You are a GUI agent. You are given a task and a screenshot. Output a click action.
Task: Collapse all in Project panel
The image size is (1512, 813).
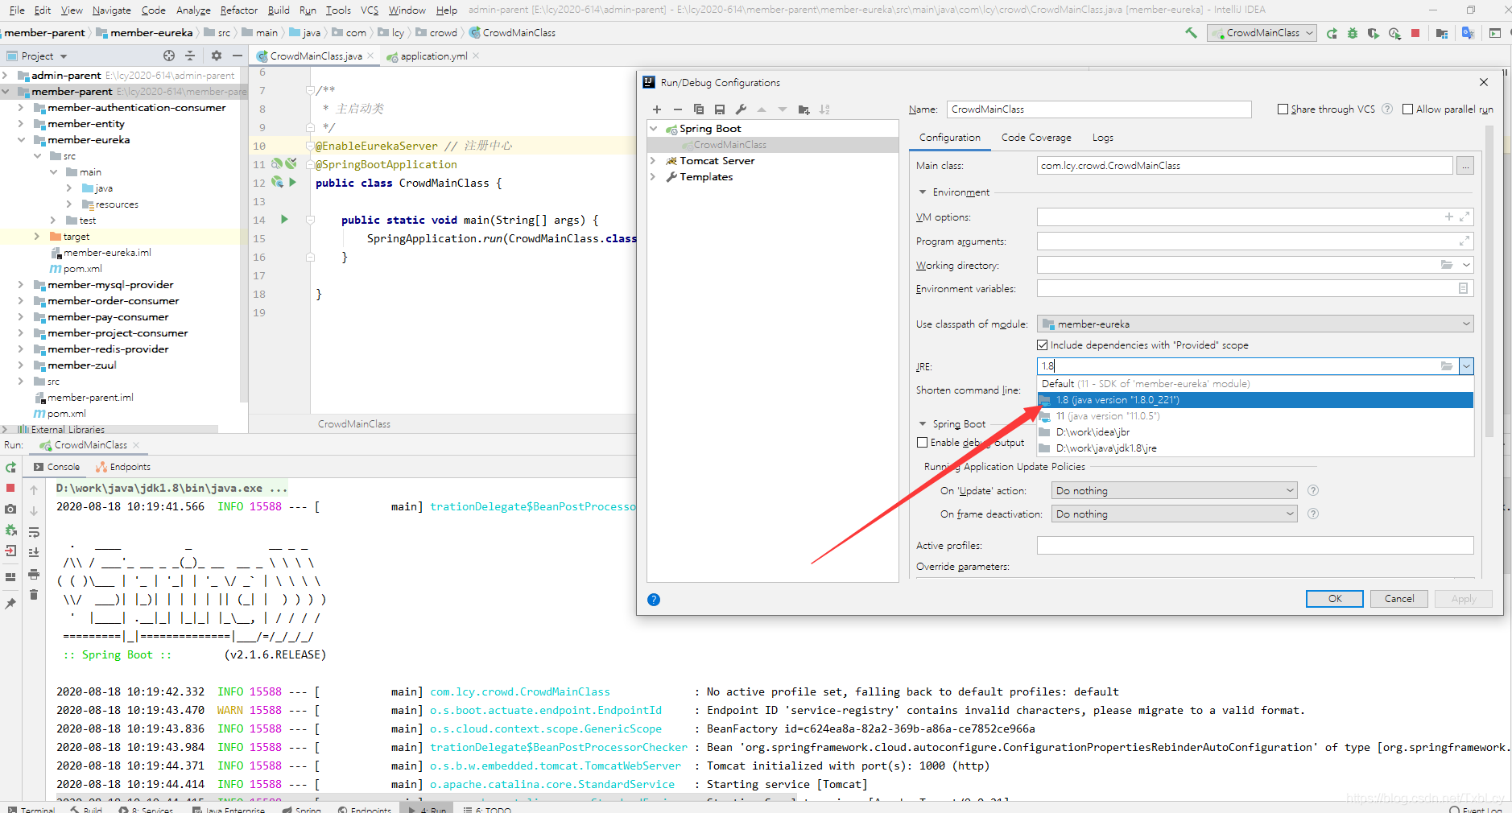tap(190, 56)
